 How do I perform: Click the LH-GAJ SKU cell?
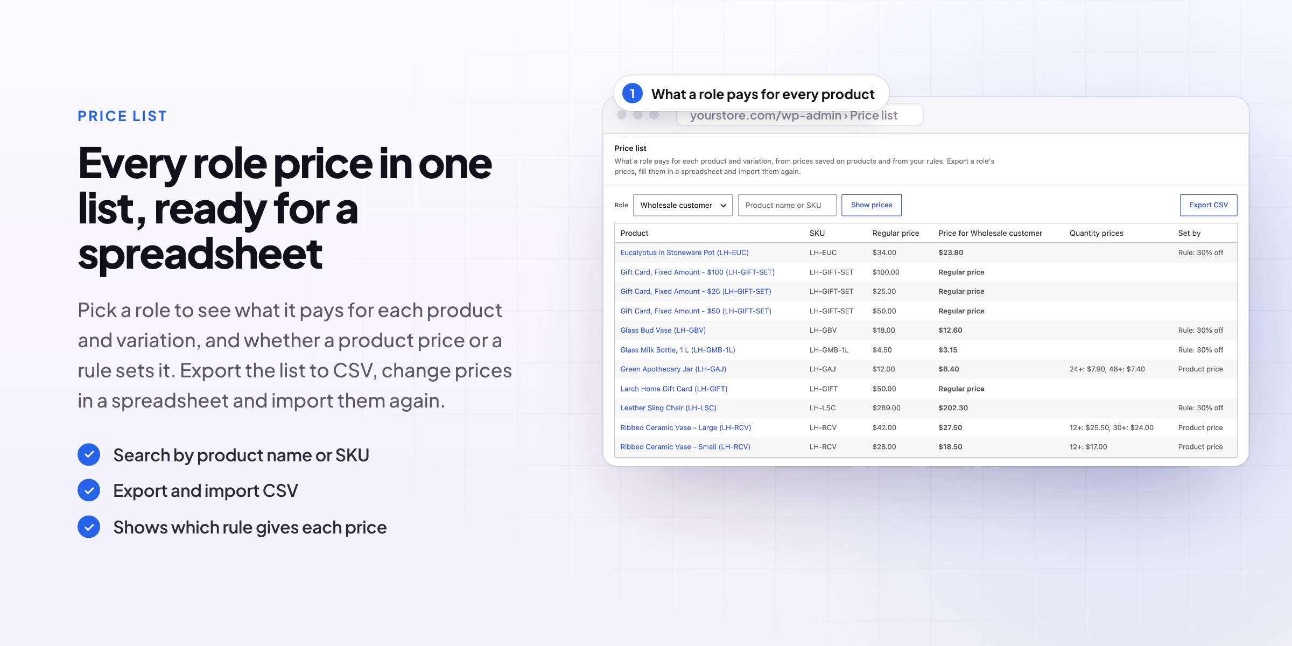[x=823, y=369]
